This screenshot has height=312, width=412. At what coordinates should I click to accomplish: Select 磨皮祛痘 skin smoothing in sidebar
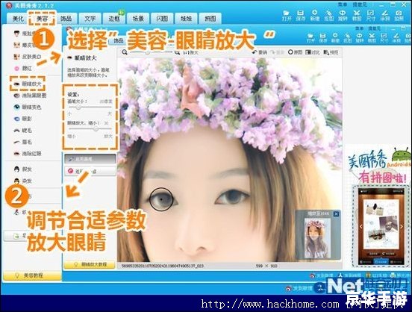coord(25,45)
